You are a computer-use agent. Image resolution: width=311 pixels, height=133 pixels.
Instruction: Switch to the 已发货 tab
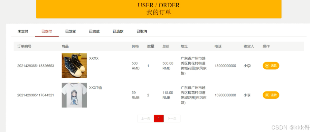[x=71, y=31]
